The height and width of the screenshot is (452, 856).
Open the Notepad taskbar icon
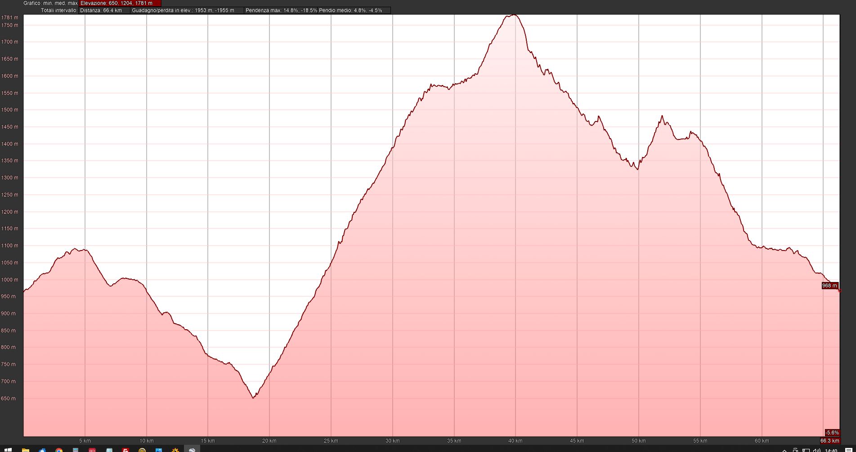click(109, 450)
